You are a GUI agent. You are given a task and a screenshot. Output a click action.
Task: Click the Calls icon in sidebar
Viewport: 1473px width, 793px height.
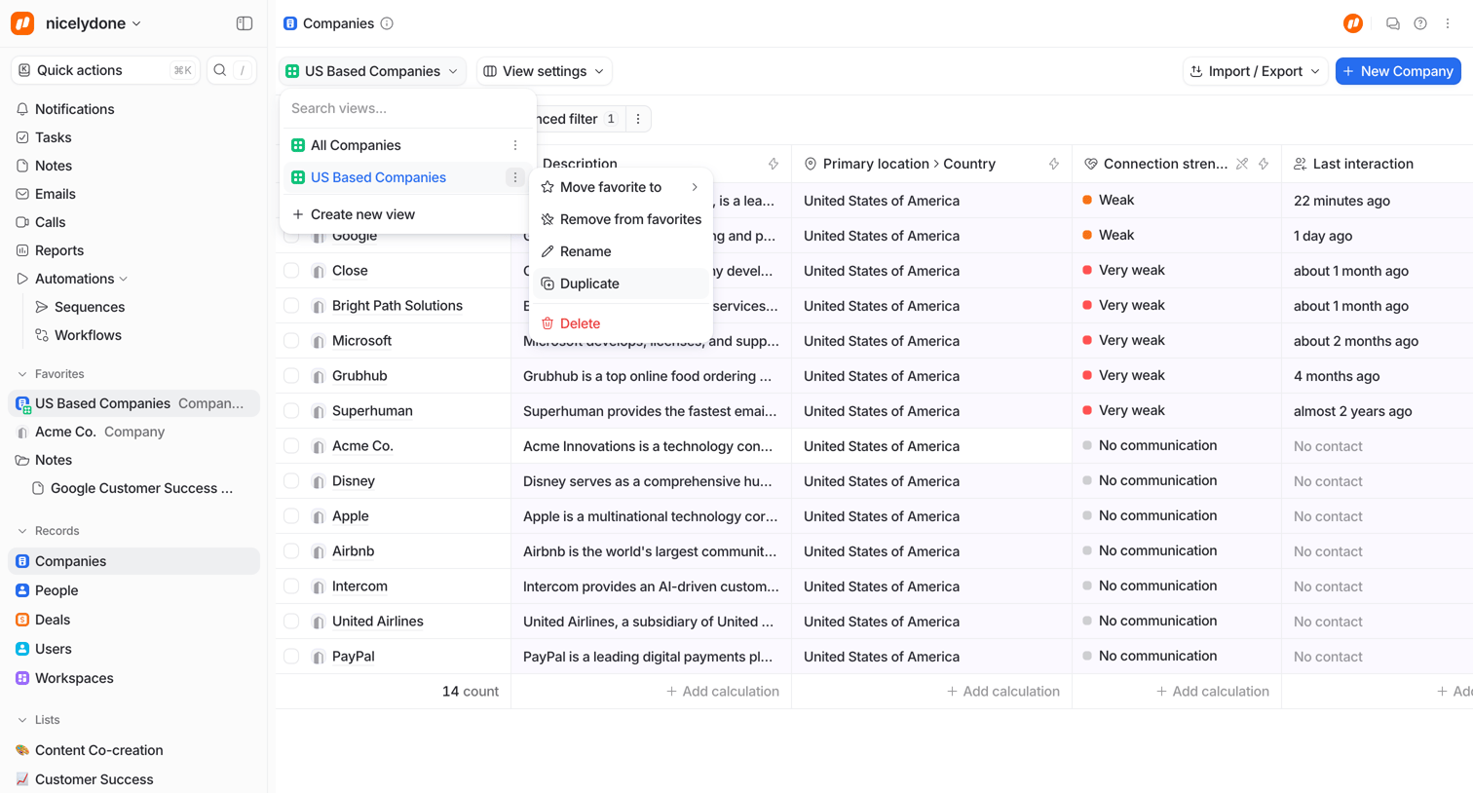pos(22,222)
